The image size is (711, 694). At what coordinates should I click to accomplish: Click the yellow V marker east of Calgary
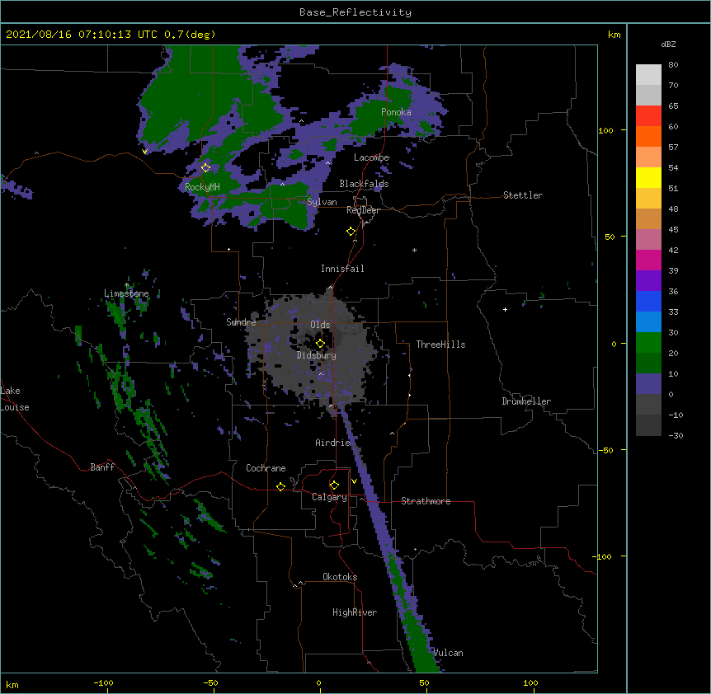[354, 481]
